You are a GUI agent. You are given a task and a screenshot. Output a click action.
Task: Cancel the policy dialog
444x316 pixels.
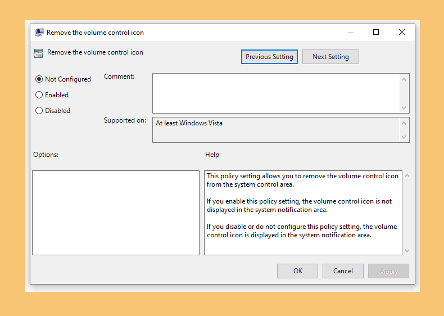343,271
